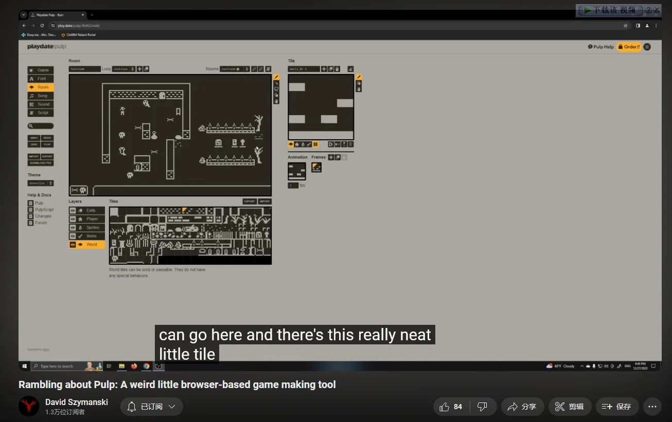Open the Theme selection dropdown
The height and width of the screenshot is (422, 672).
click(x=41, y=183)
